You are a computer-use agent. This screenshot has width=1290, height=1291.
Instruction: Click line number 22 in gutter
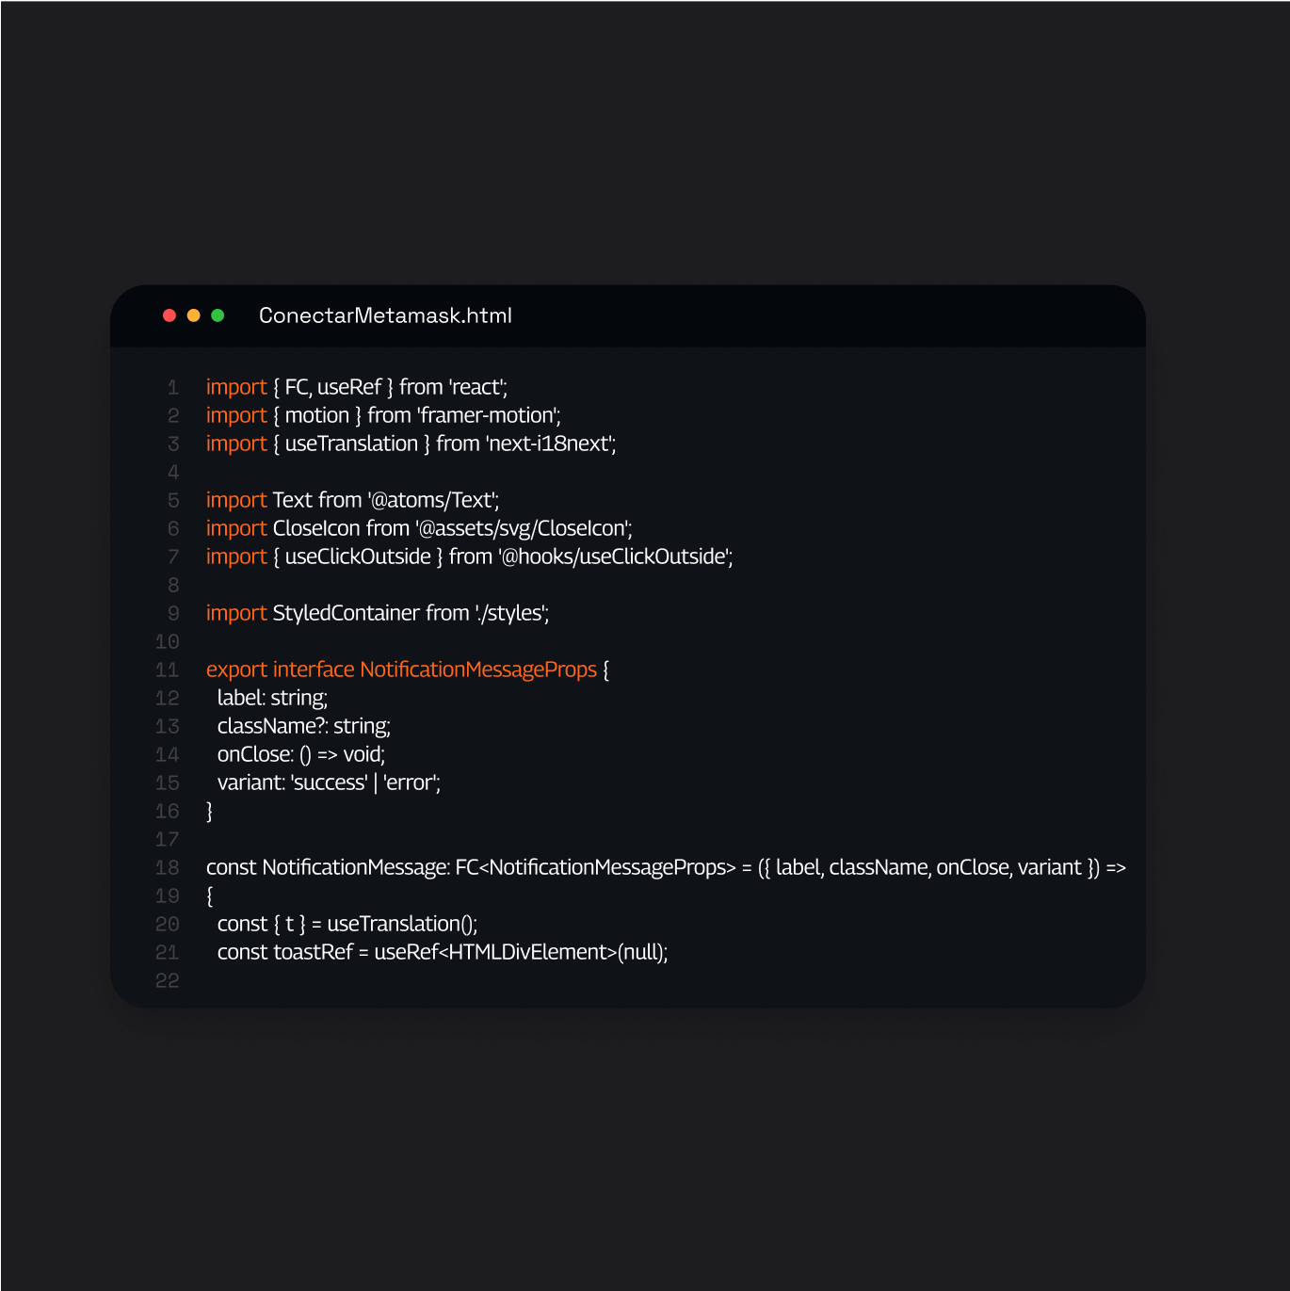[x=168, y=980]
